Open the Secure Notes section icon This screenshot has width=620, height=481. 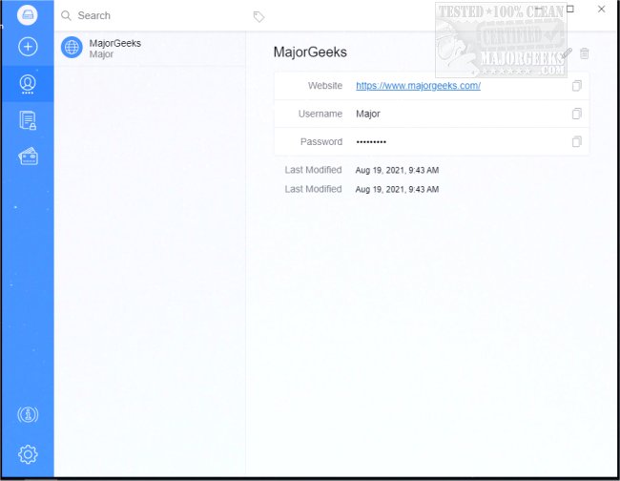tap(28, 120)
